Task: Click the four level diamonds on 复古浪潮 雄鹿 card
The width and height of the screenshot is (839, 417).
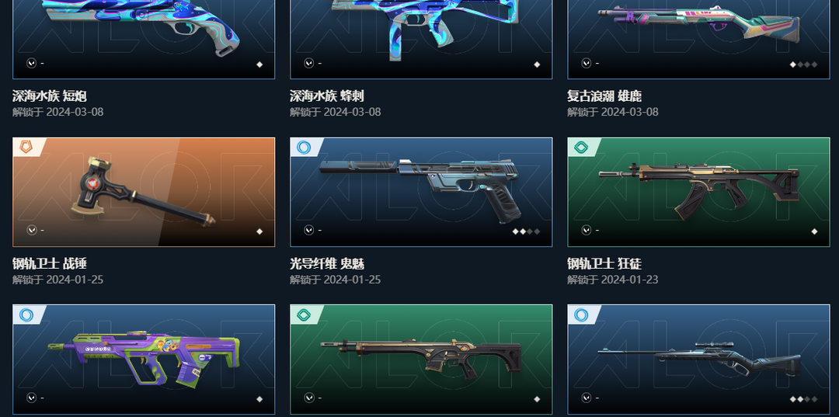Action: pyautogui.click(x=804, y=64)
